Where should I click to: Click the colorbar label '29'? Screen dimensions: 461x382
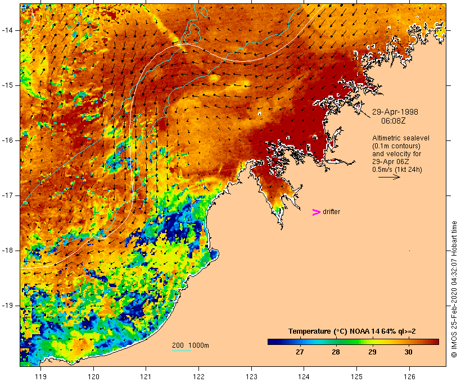(x=372, y=352)
